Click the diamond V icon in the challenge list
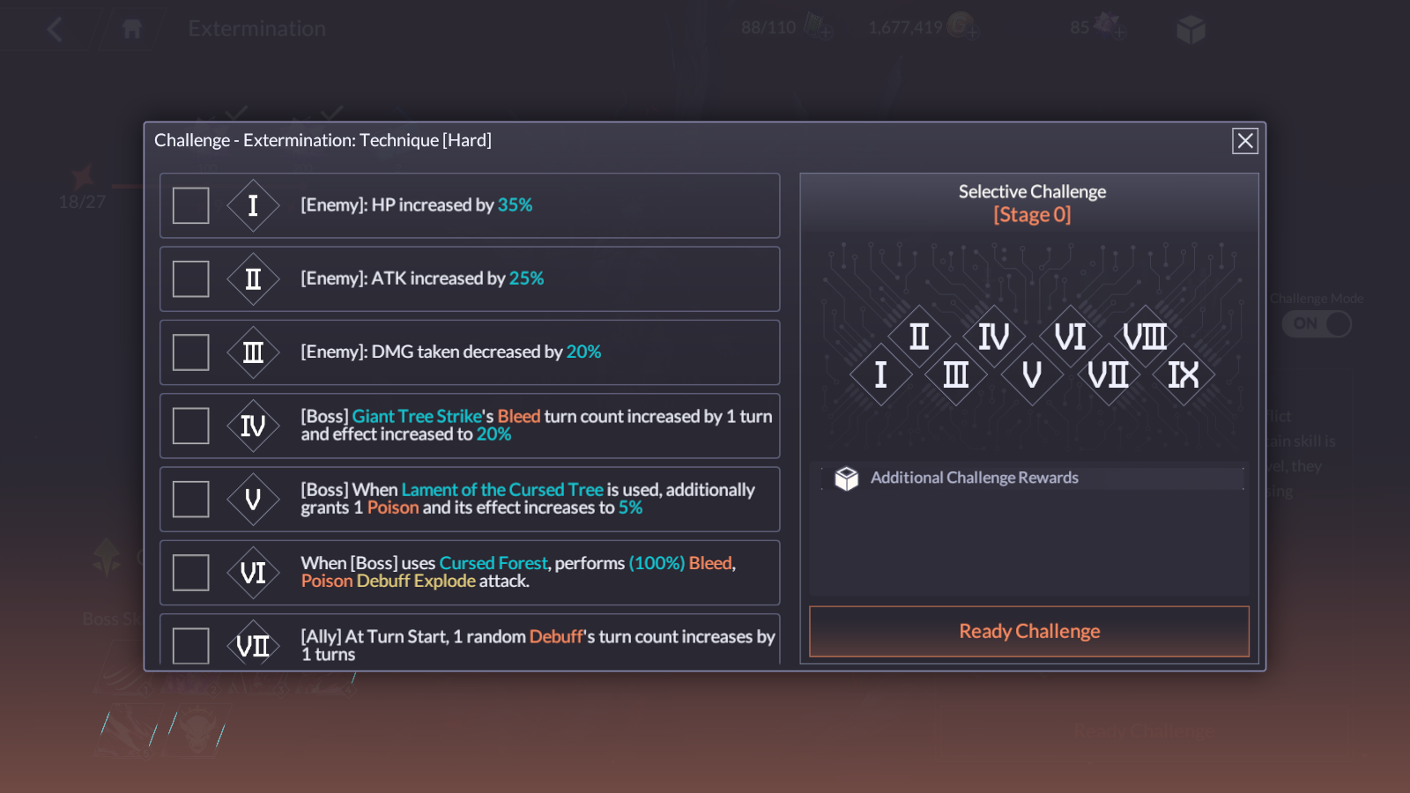Screen dimensions: 1410x793 click(253, 499)
